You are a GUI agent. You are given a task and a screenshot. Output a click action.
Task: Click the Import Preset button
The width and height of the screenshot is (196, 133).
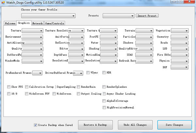tap(147, 16)
